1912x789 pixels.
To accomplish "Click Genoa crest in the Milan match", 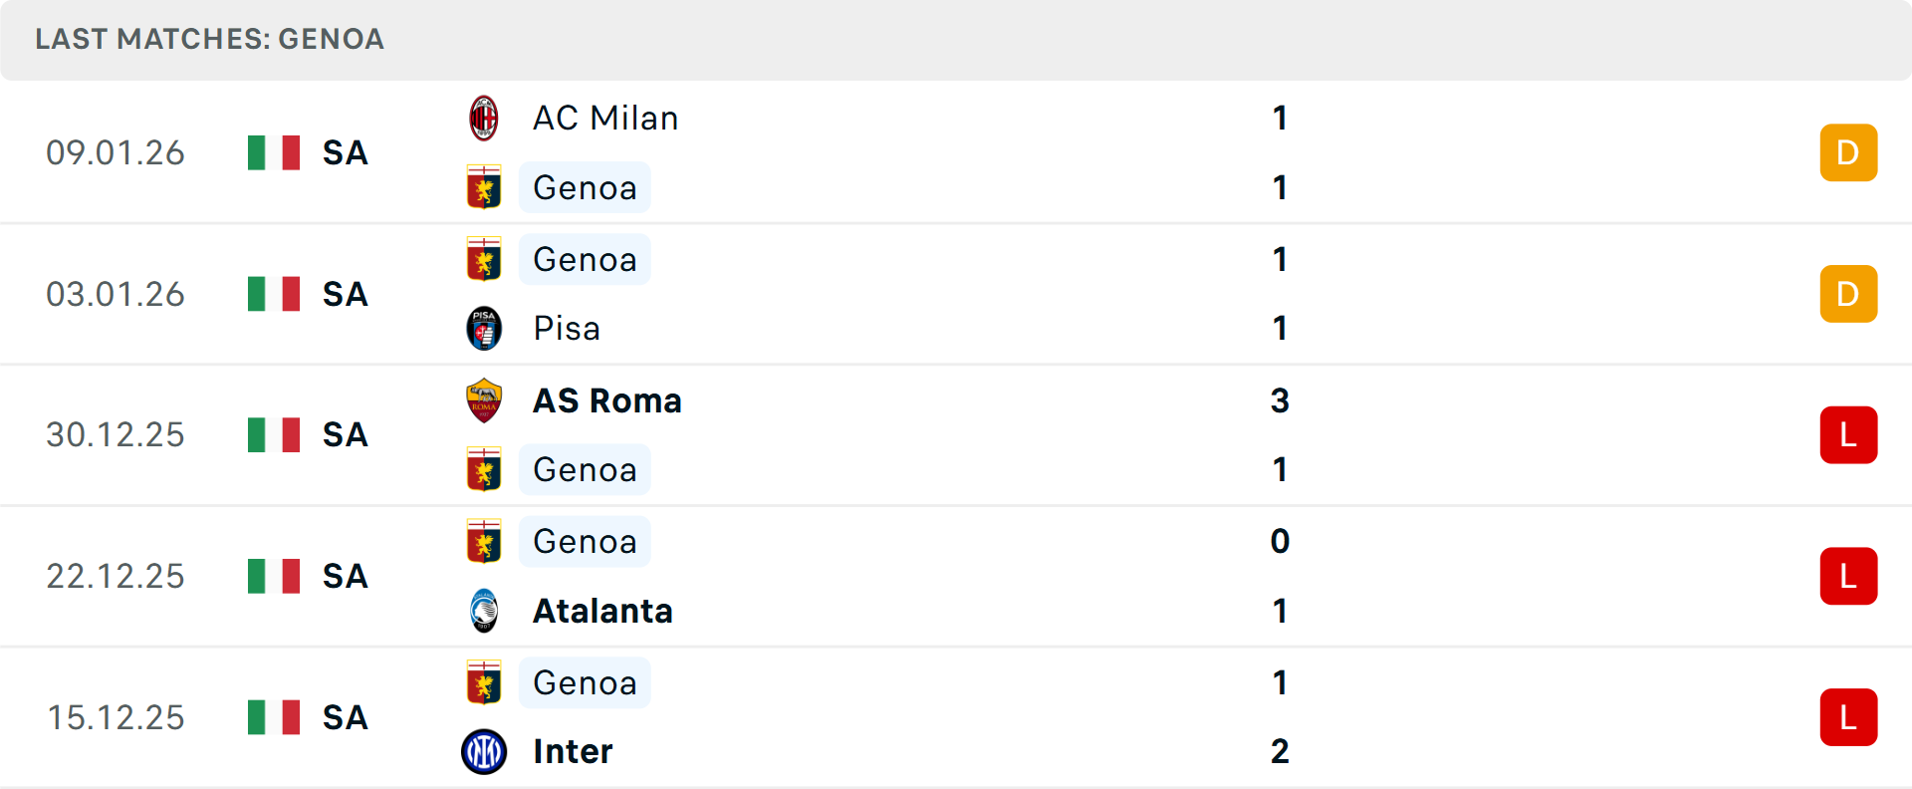I will pos(484,187).
